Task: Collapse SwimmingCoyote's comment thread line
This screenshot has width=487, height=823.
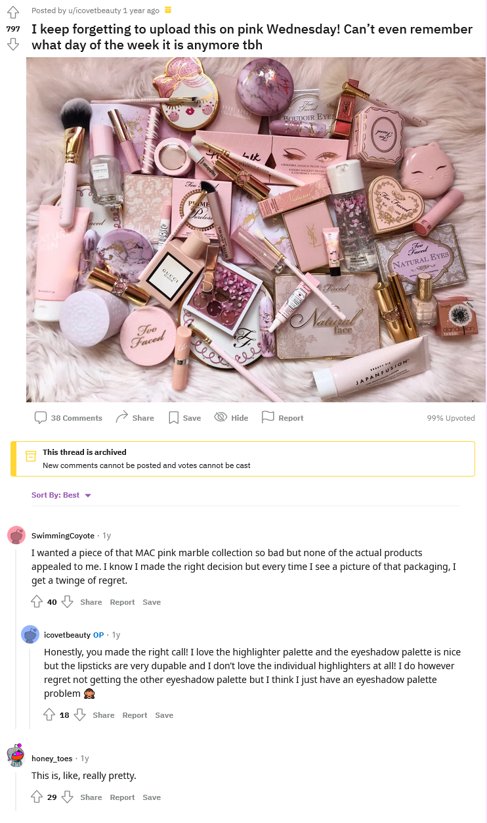Action: pyautogui.click(x=16, y=638)
